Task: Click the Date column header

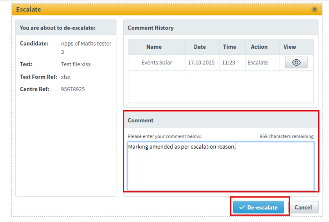Action: (x=200, y=47)
